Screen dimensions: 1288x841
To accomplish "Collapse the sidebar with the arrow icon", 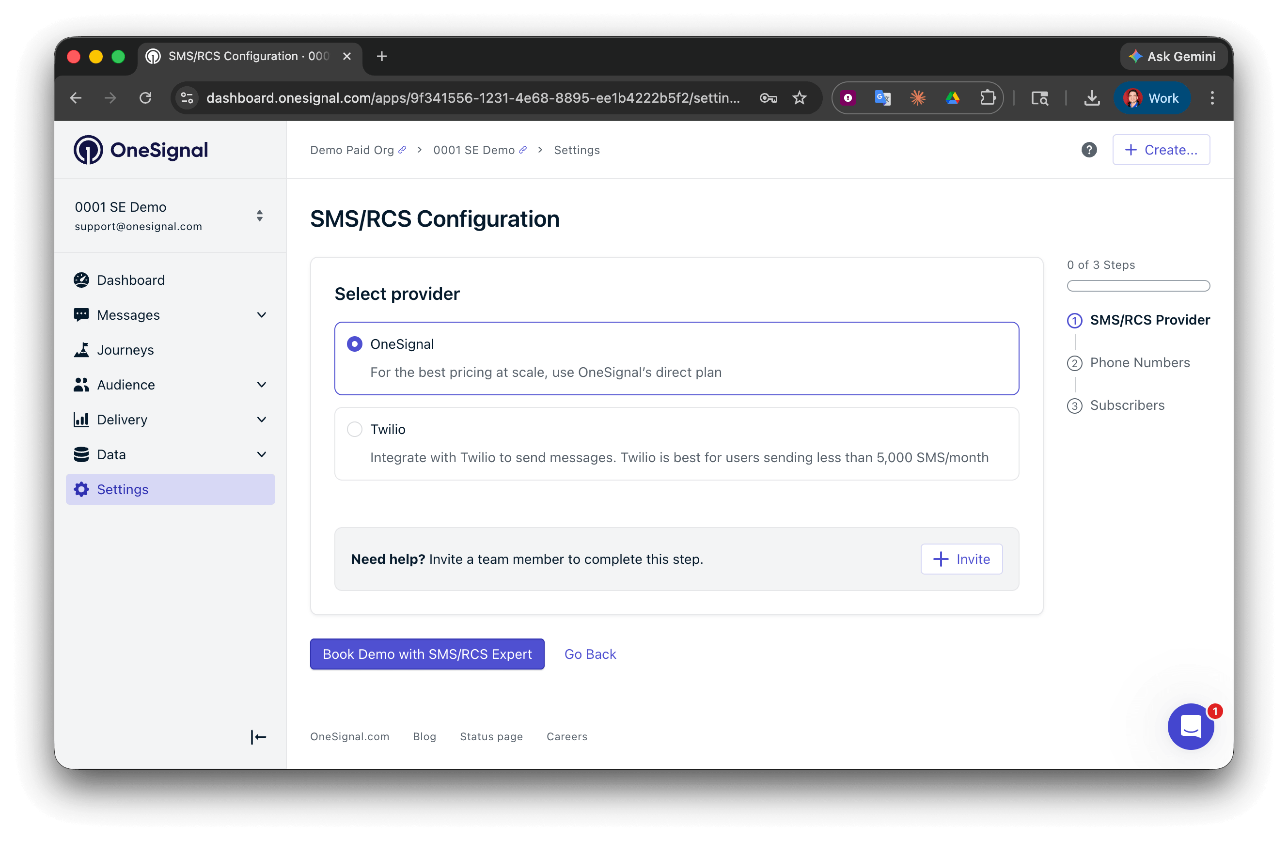I will pyautogui.click(x=258, y=736).
